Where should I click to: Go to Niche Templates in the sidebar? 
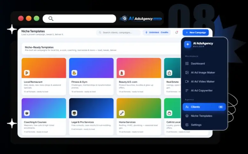click(x=204, y=116)
